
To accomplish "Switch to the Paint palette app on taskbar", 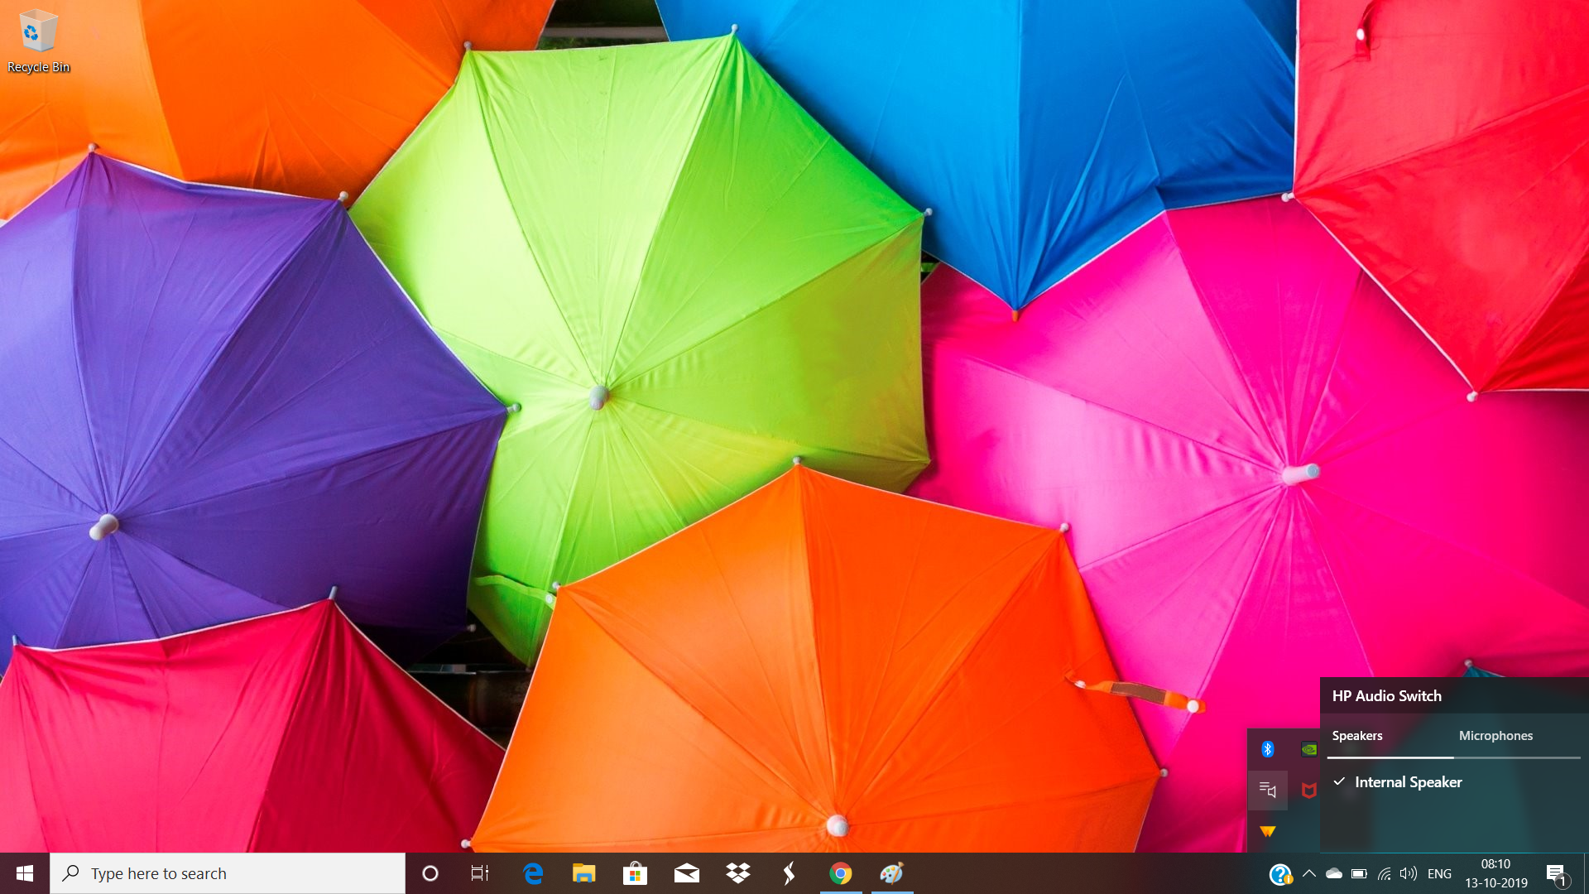I will (892, 873).
